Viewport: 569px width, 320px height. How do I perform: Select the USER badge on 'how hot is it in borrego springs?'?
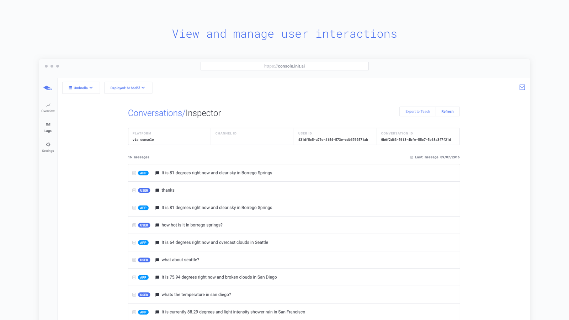pyautogui.click(x=144, y=225)
